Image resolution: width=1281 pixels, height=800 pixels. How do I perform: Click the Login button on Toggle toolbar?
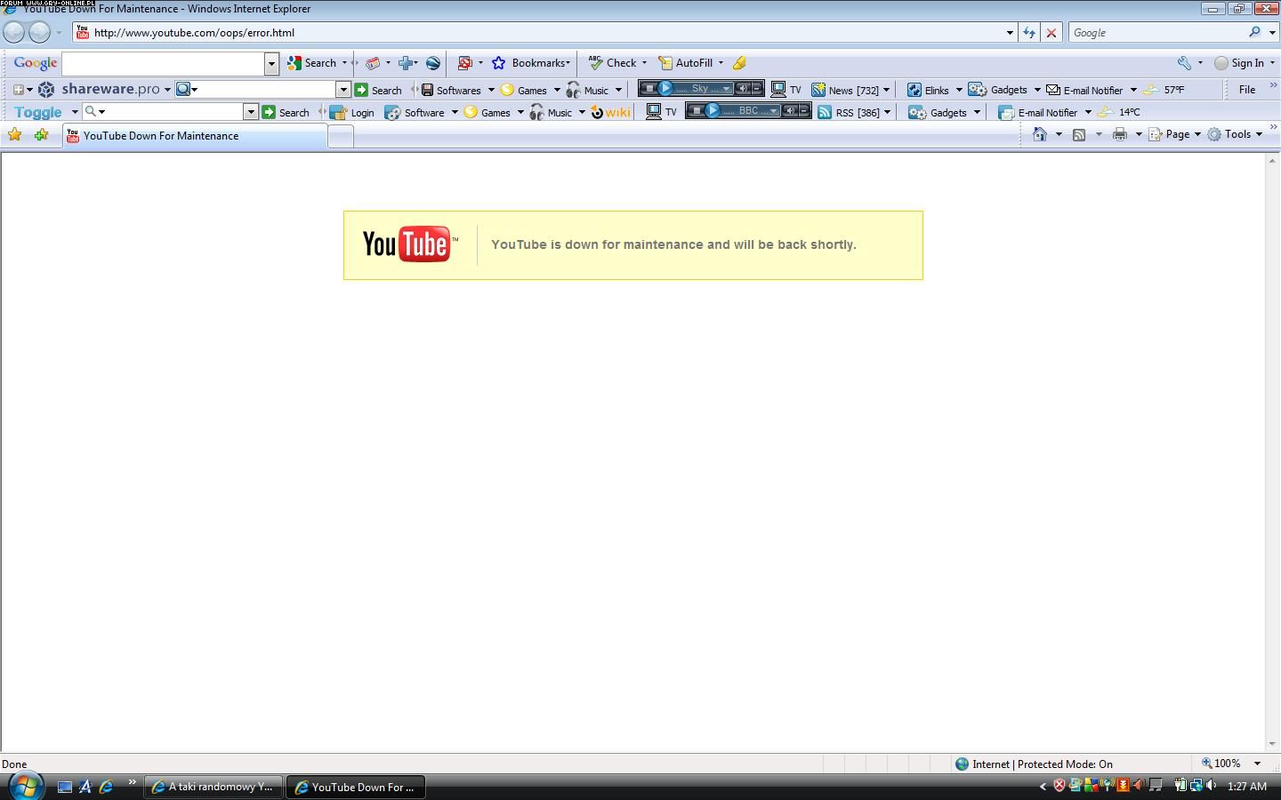pyautogui.click(x=352, y=112)
